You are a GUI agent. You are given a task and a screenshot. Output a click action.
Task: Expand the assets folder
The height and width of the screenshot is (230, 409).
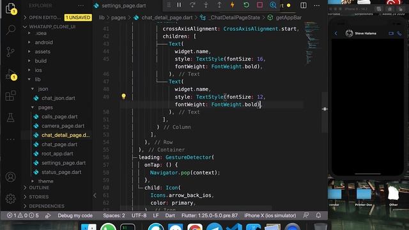43,52
